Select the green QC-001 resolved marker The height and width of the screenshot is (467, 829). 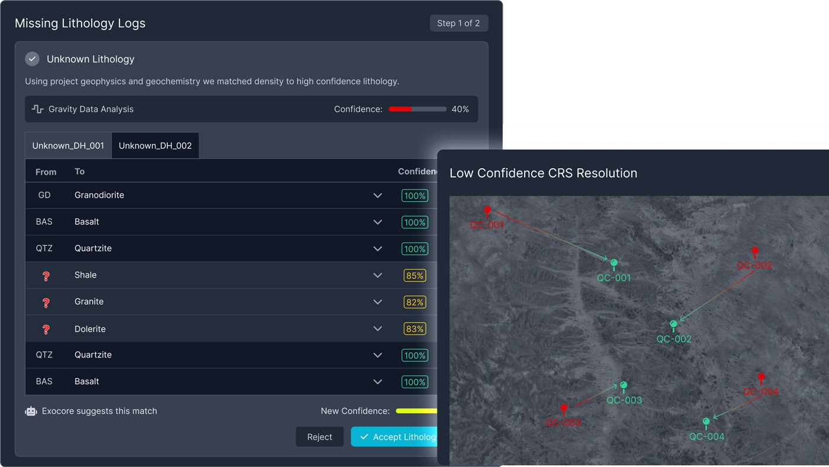click(x=613, y=262)
